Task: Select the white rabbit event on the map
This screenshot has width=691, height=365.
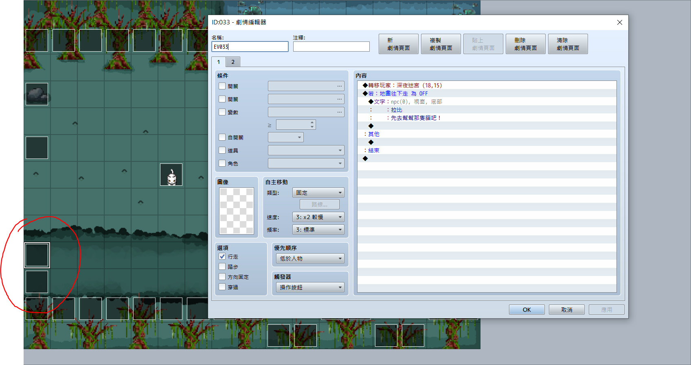Action: (x=171, y=175)
